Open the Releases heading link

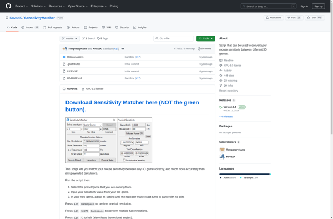pos(227,100)
